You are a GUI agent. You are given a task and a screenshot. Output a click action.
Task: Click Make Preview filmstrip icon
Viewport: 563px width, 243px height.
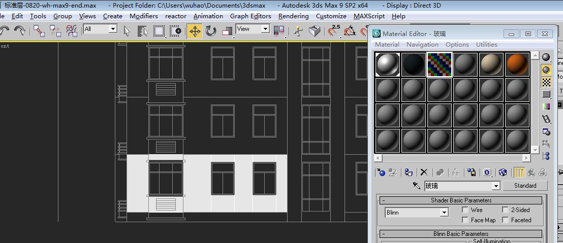coord(546,119)
